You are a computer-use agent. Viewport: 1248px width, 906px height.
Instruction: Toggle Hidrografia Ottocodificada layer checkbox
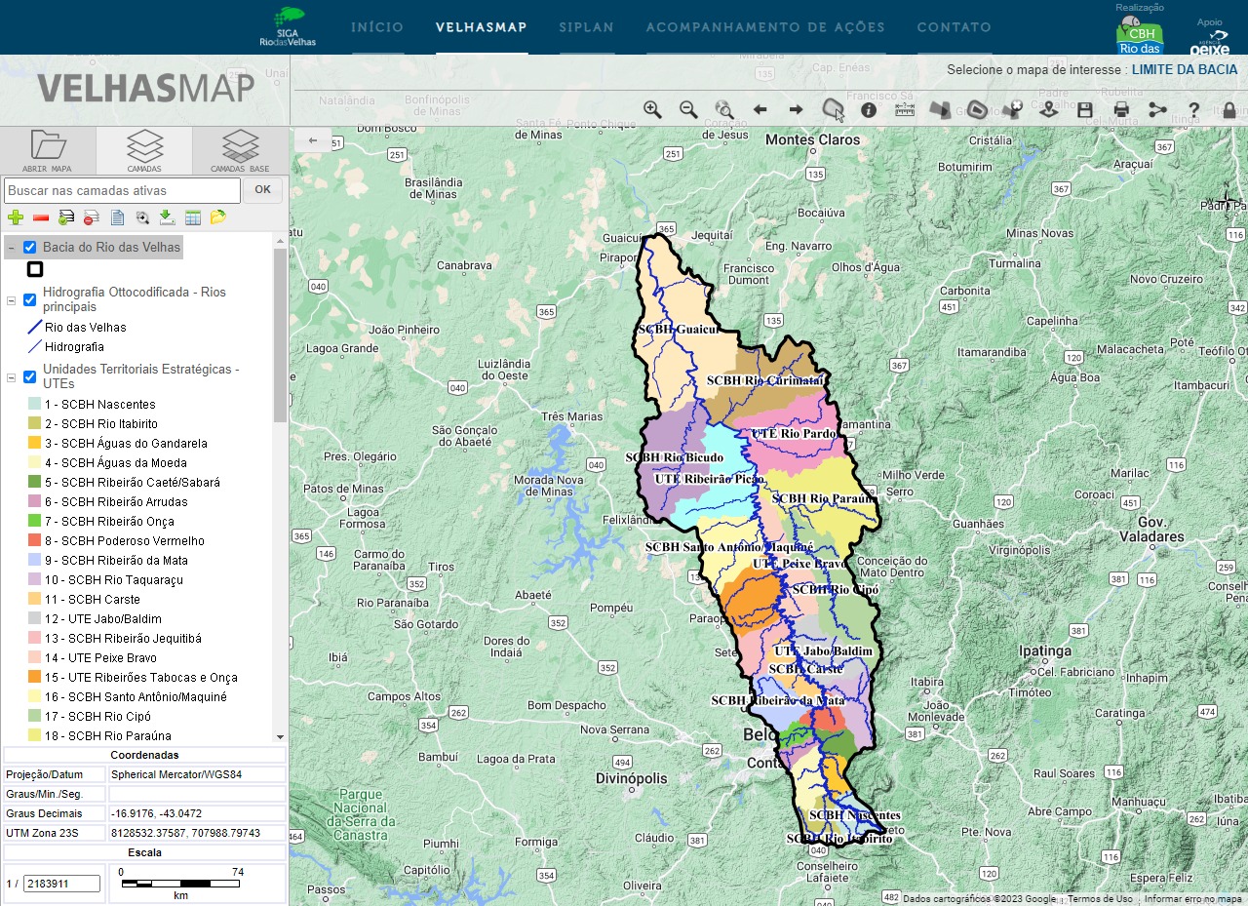tap(30, 299)
